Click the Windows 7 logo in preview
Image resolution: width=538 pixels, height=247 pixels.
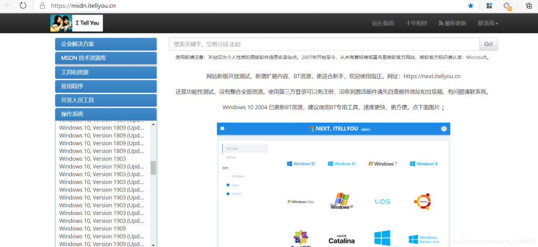[382, 164]
